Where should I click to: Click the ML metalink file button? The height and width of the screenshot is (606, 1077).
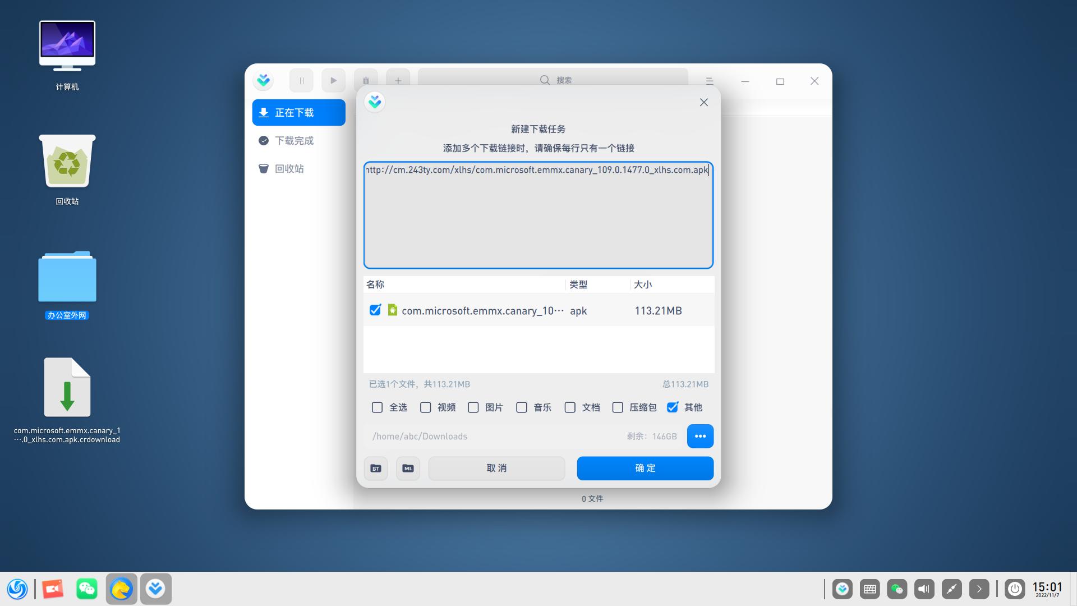408,469
